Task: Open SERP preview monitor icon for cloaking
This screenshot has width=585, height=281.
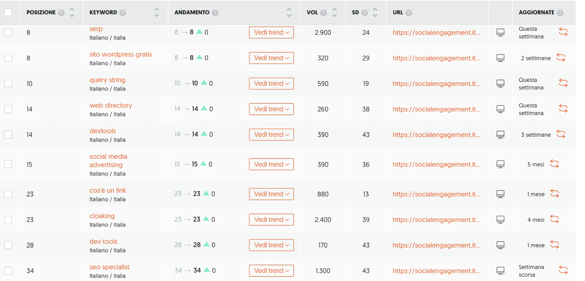Action: point(500,220)
